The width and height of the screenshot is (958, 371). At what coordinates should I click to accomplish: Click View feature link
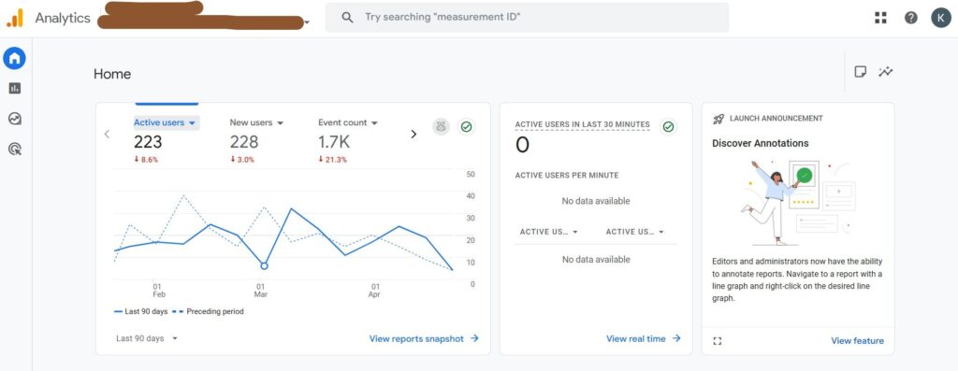(857, 341)
